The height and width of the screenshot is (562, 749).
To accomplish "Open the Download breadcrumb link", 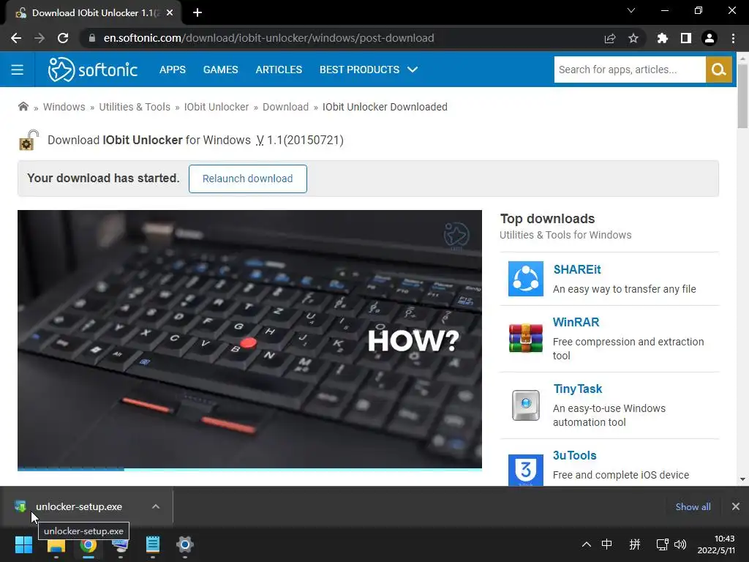I will click(x=286, y=107).
